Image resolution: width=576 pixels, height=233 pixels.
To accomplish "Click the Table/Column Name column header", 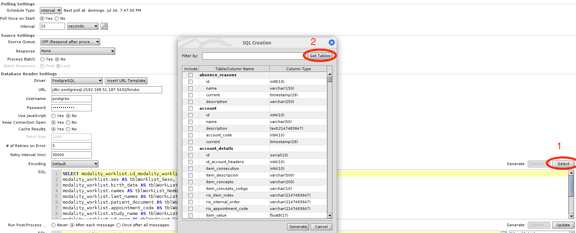I will 234,69.
